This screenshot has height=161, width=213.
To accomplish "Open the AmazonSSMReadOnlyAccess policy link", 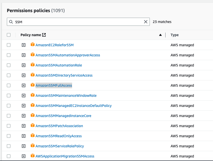I will (59, 136).
